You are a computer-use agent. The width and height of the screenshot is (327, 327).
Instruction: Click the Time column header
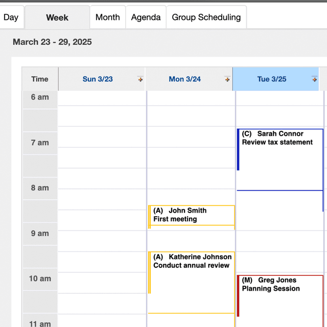click(x=40, y=79)
